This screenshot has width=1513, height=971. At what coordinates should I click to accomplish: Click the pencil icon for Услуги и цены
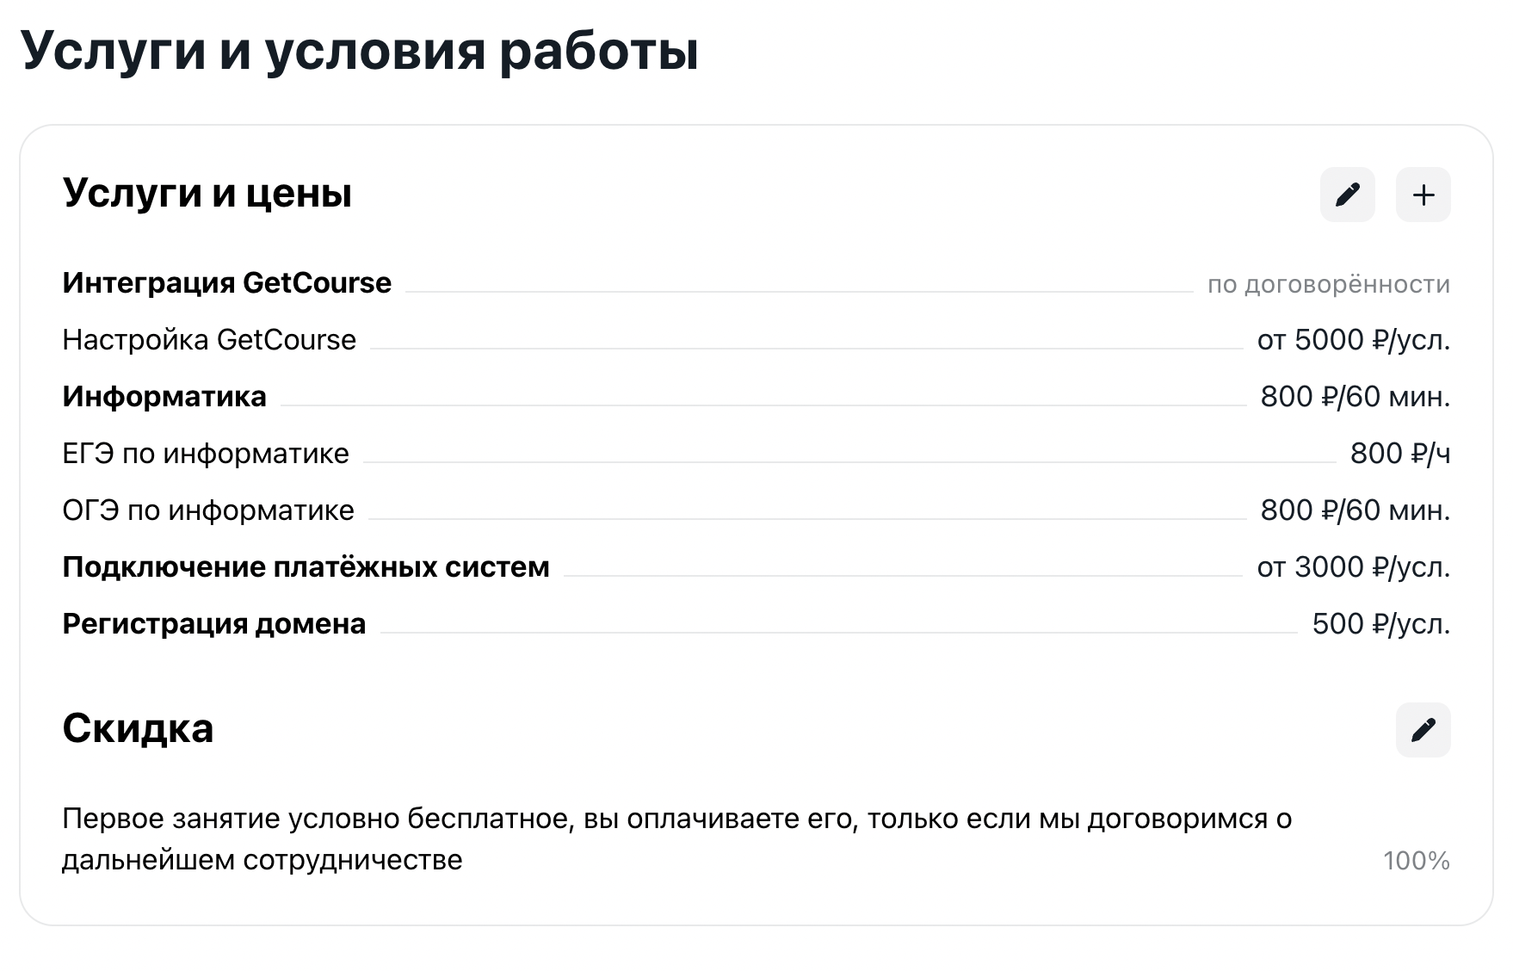click(1347, 195)
